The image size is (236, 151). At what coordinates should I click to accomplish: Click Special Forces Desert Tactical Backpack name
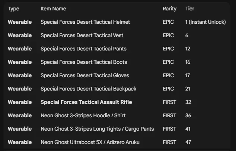(x=88, y=89)
